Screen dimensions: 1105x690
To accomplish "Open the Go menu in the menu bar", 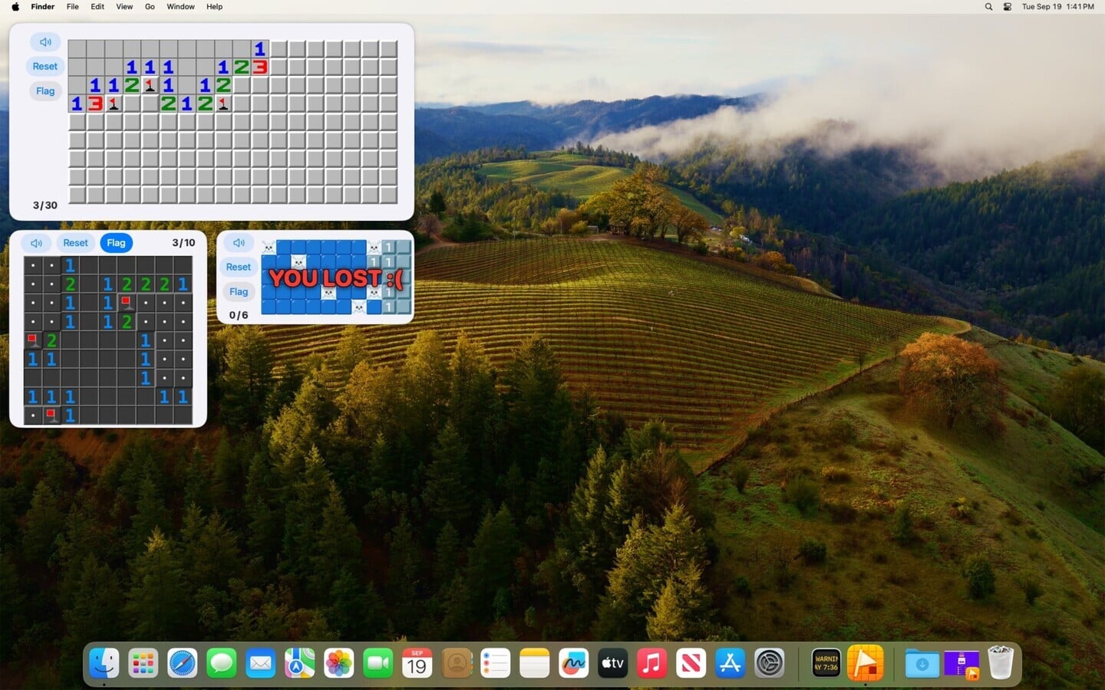I will 150,6.
